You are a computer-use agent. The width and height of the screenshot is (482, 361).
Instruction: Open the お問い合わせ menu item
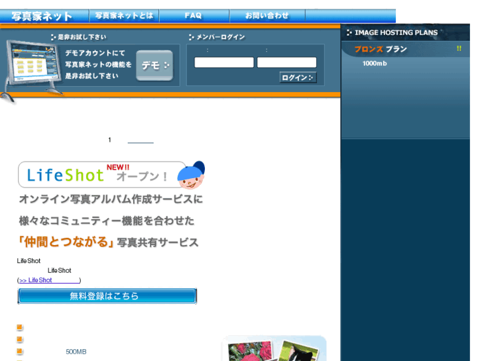[x=267, y=16]
